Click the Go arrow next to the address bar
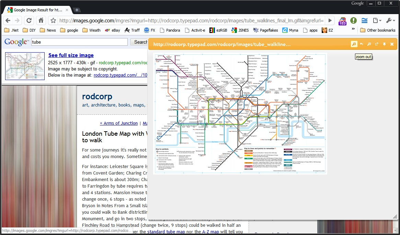Screen dimensions: 400x235 pyautogui.click(x=330, y=20)
